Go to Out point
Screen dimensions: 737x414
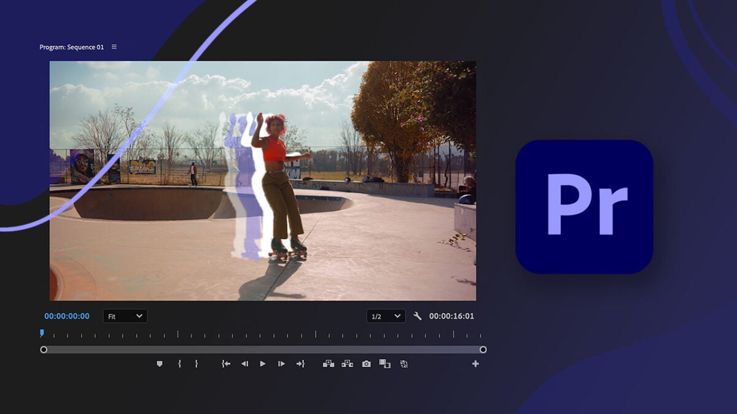point(300,364)
